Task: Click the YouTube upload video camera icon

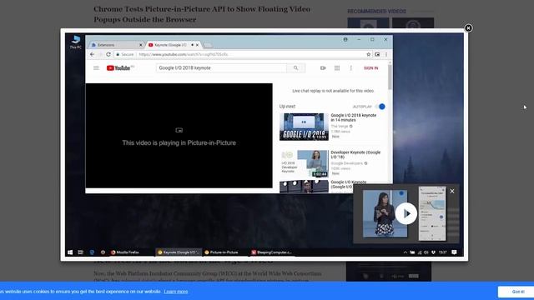Action: [x=323, y=68]
